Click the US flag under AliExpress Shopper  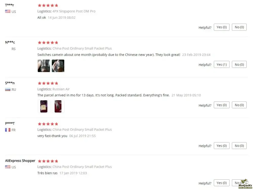[8, 167]
